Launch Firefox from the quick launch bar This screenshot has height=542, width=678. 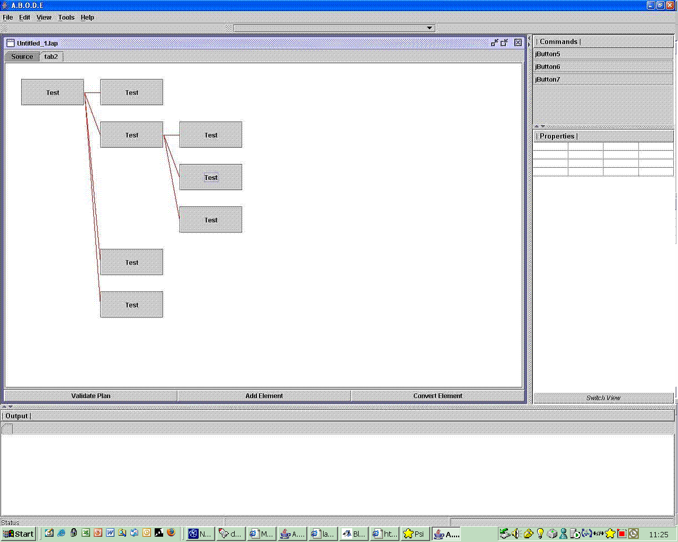[x=171, y=533]
